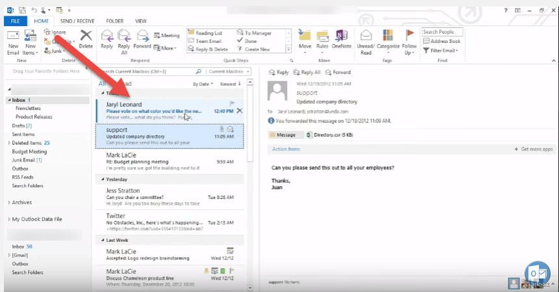Open the New Items menu
559x292 pixels.
(x=30, y=42)
